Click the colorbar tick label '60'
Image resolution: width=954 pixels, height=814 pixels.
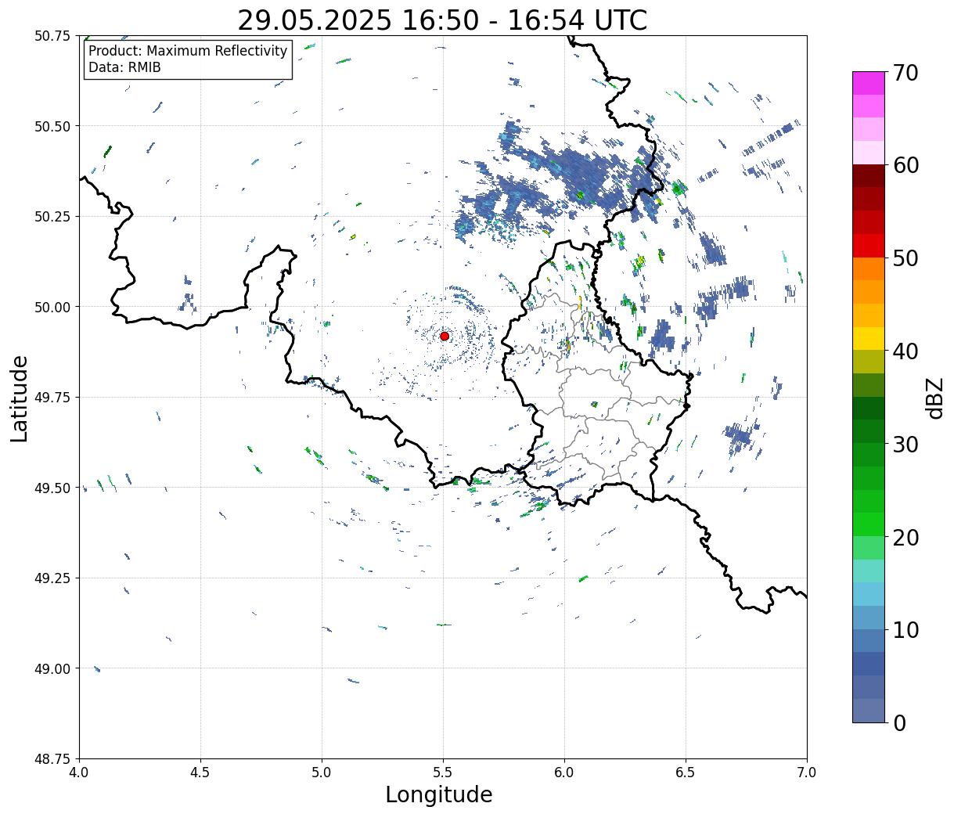pyautogui.click(x=905, y=165)
